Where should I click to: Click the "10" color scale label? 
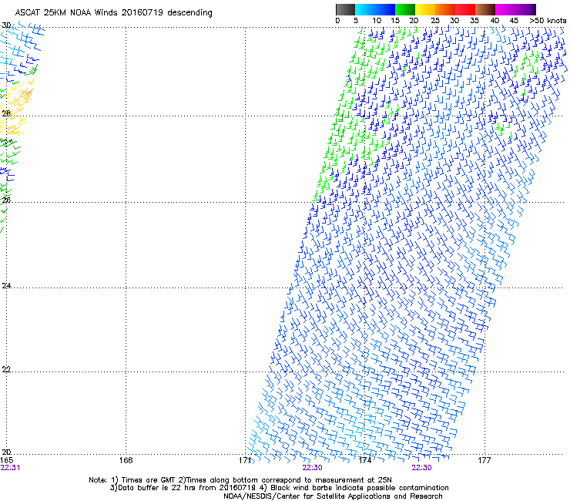(377, 21)
